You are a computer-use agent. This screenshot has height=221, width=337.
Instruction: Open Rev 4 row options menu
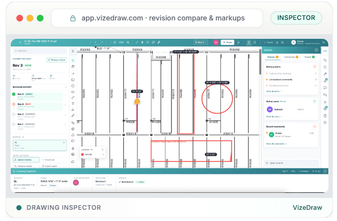coord(65,105)
